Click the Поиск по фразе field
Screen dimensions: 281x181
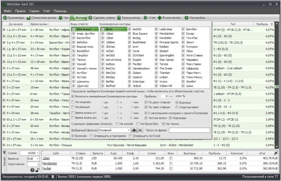(x=190, y=130)
